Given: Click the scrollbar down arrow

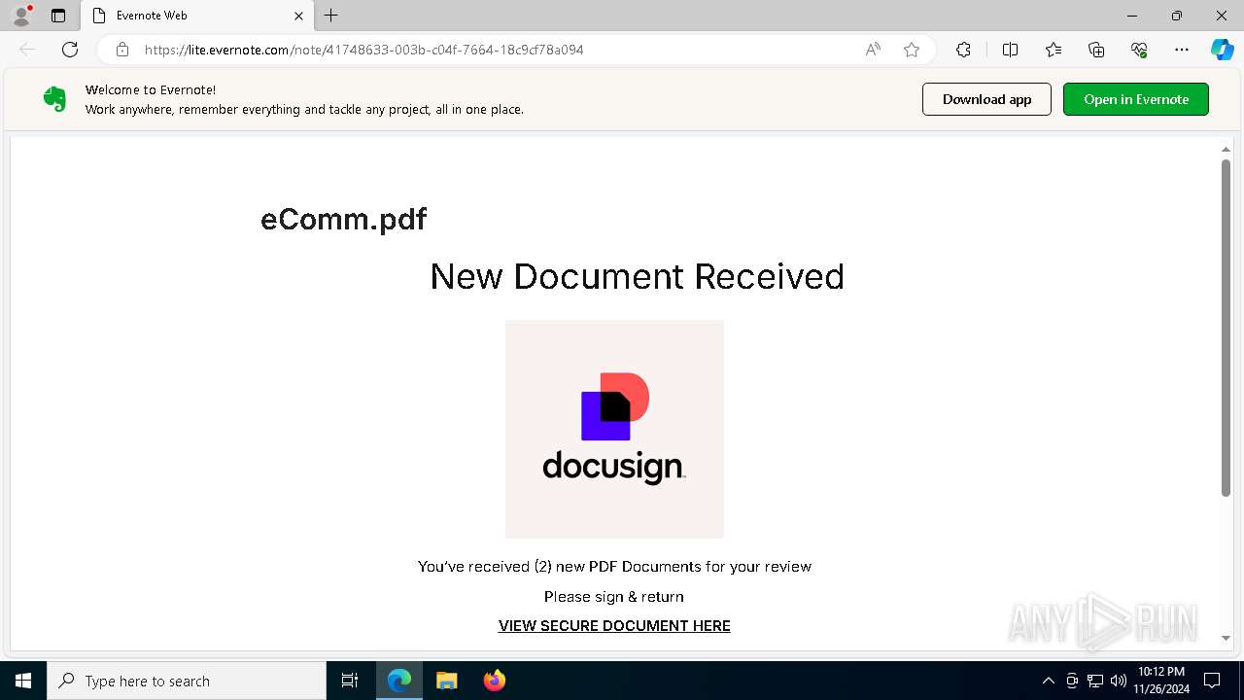Looking at the screenshot, I should tap(1226, 638).
